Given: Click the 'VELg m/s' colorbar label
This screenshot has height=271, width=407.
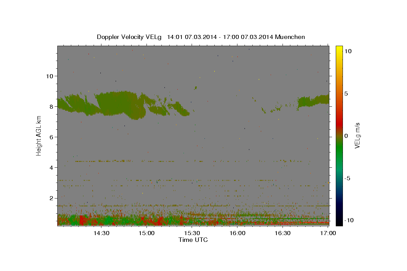Looking at the screenshot, I should [x=357, y=135].
